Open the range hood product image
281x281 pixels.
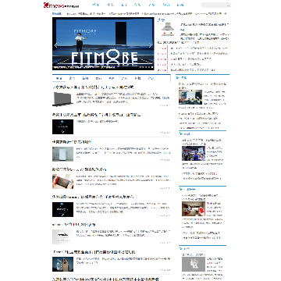[x=168, y=30]
